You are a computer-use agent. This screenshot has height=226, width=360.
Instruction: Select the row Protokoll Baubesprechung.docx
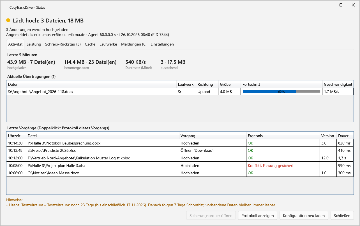point(180,143)
